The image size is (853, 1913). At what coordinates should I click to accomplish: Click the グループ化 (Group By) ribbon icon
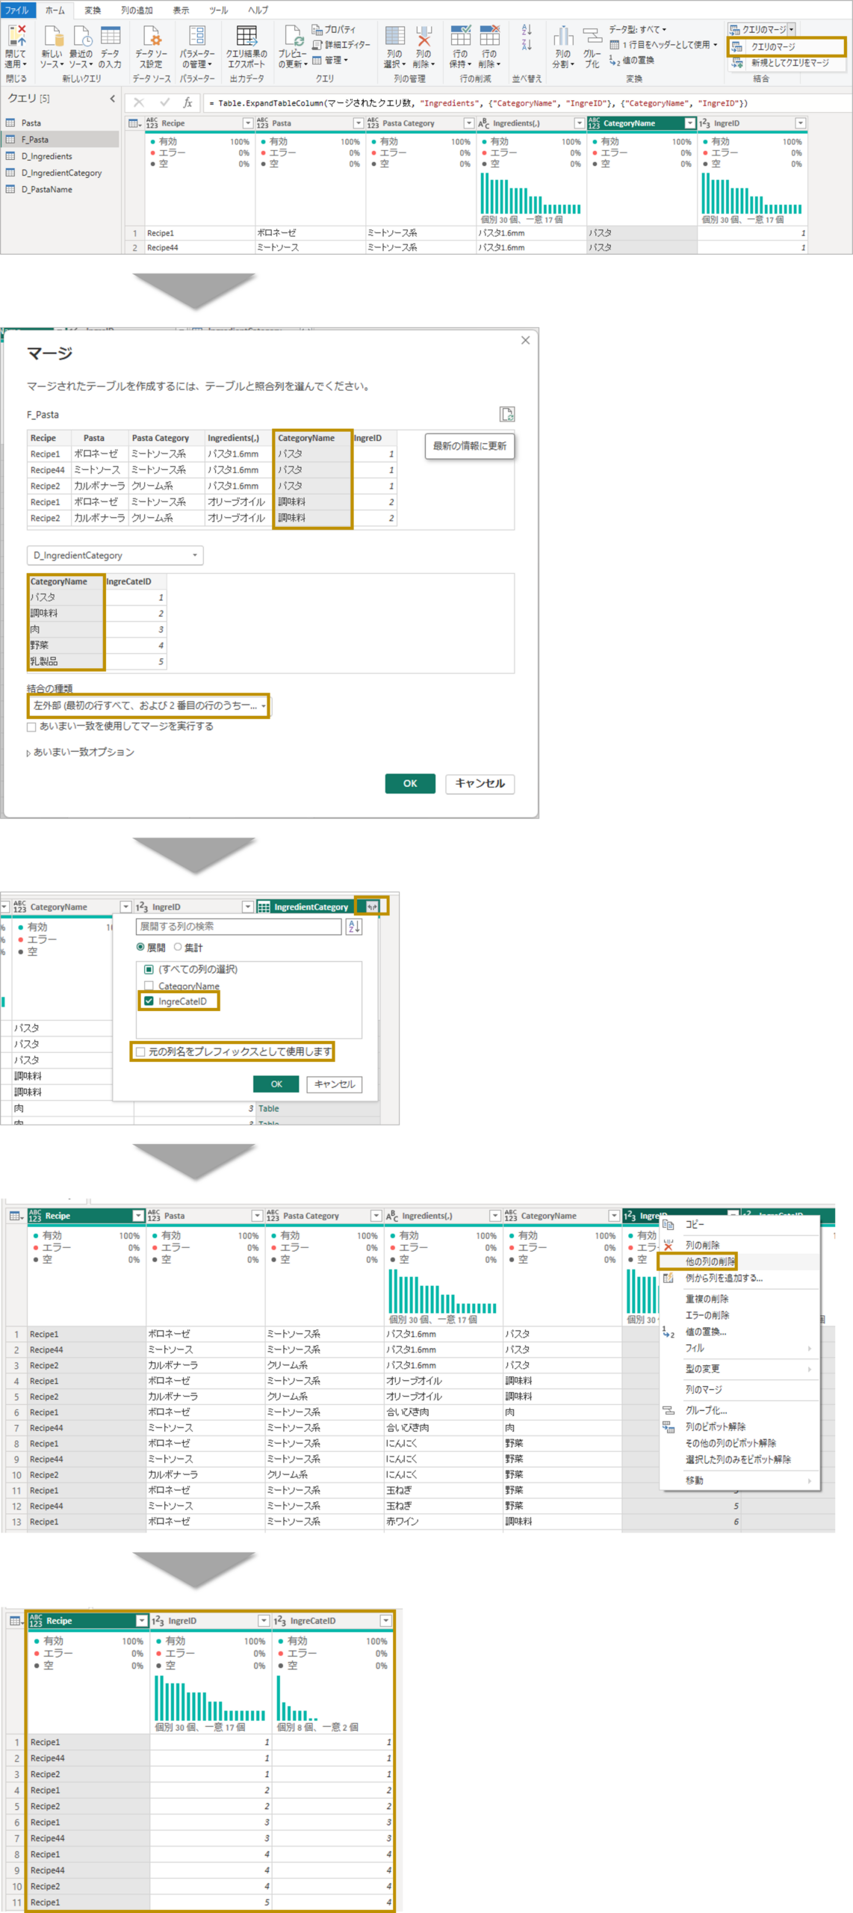(592, 39)
